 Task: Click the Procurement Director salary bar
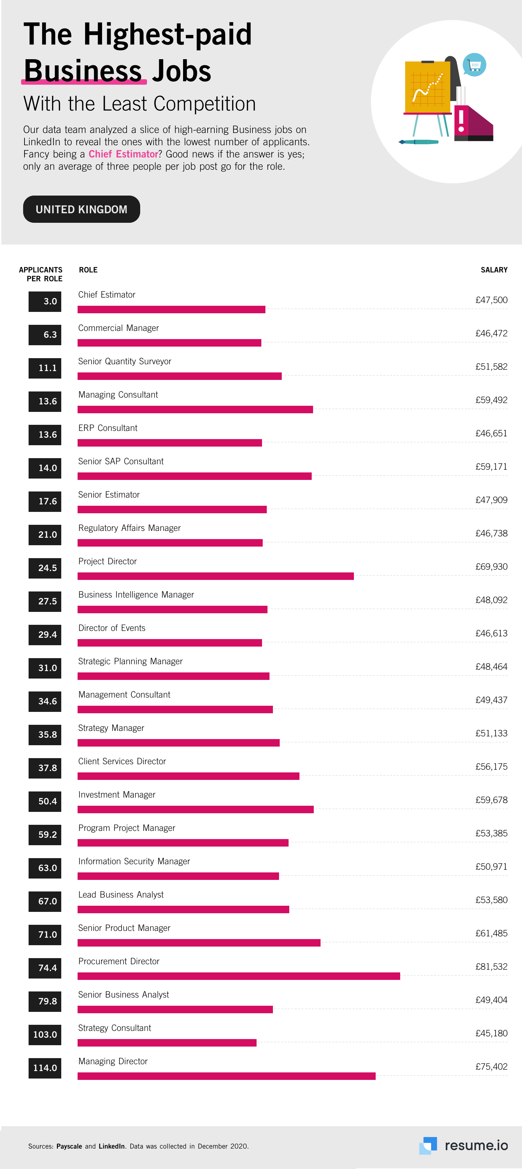point(238,976)
